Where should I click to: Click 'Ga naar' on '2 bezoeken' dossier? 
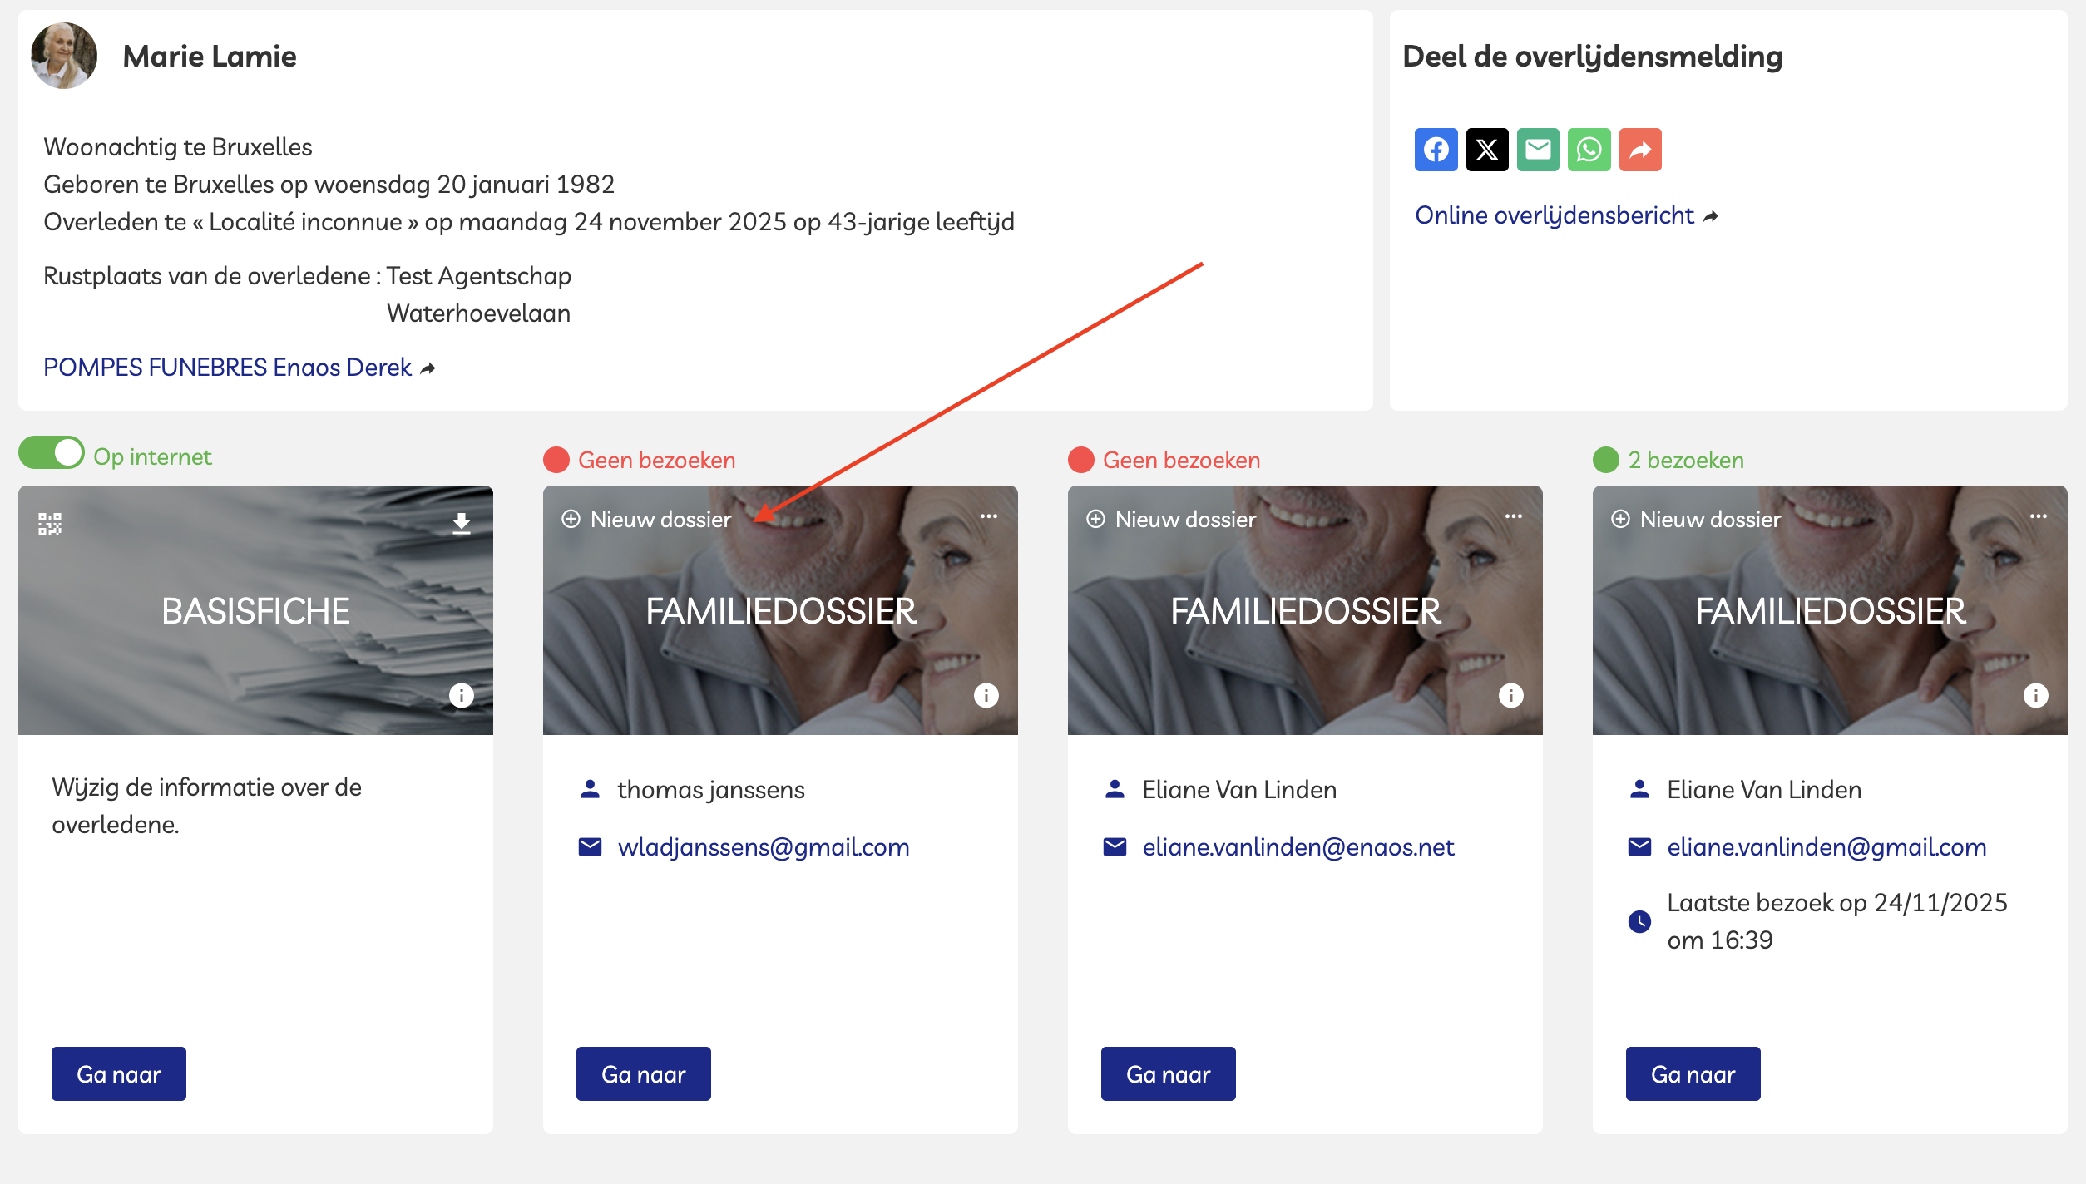point(1693,1074)
